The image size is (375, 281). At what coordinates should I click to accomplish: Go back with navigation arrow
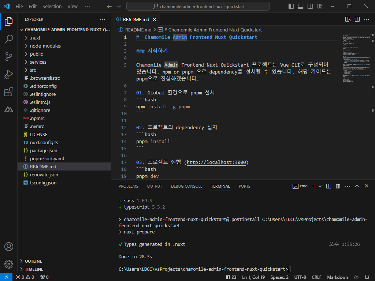click(109, 7)
